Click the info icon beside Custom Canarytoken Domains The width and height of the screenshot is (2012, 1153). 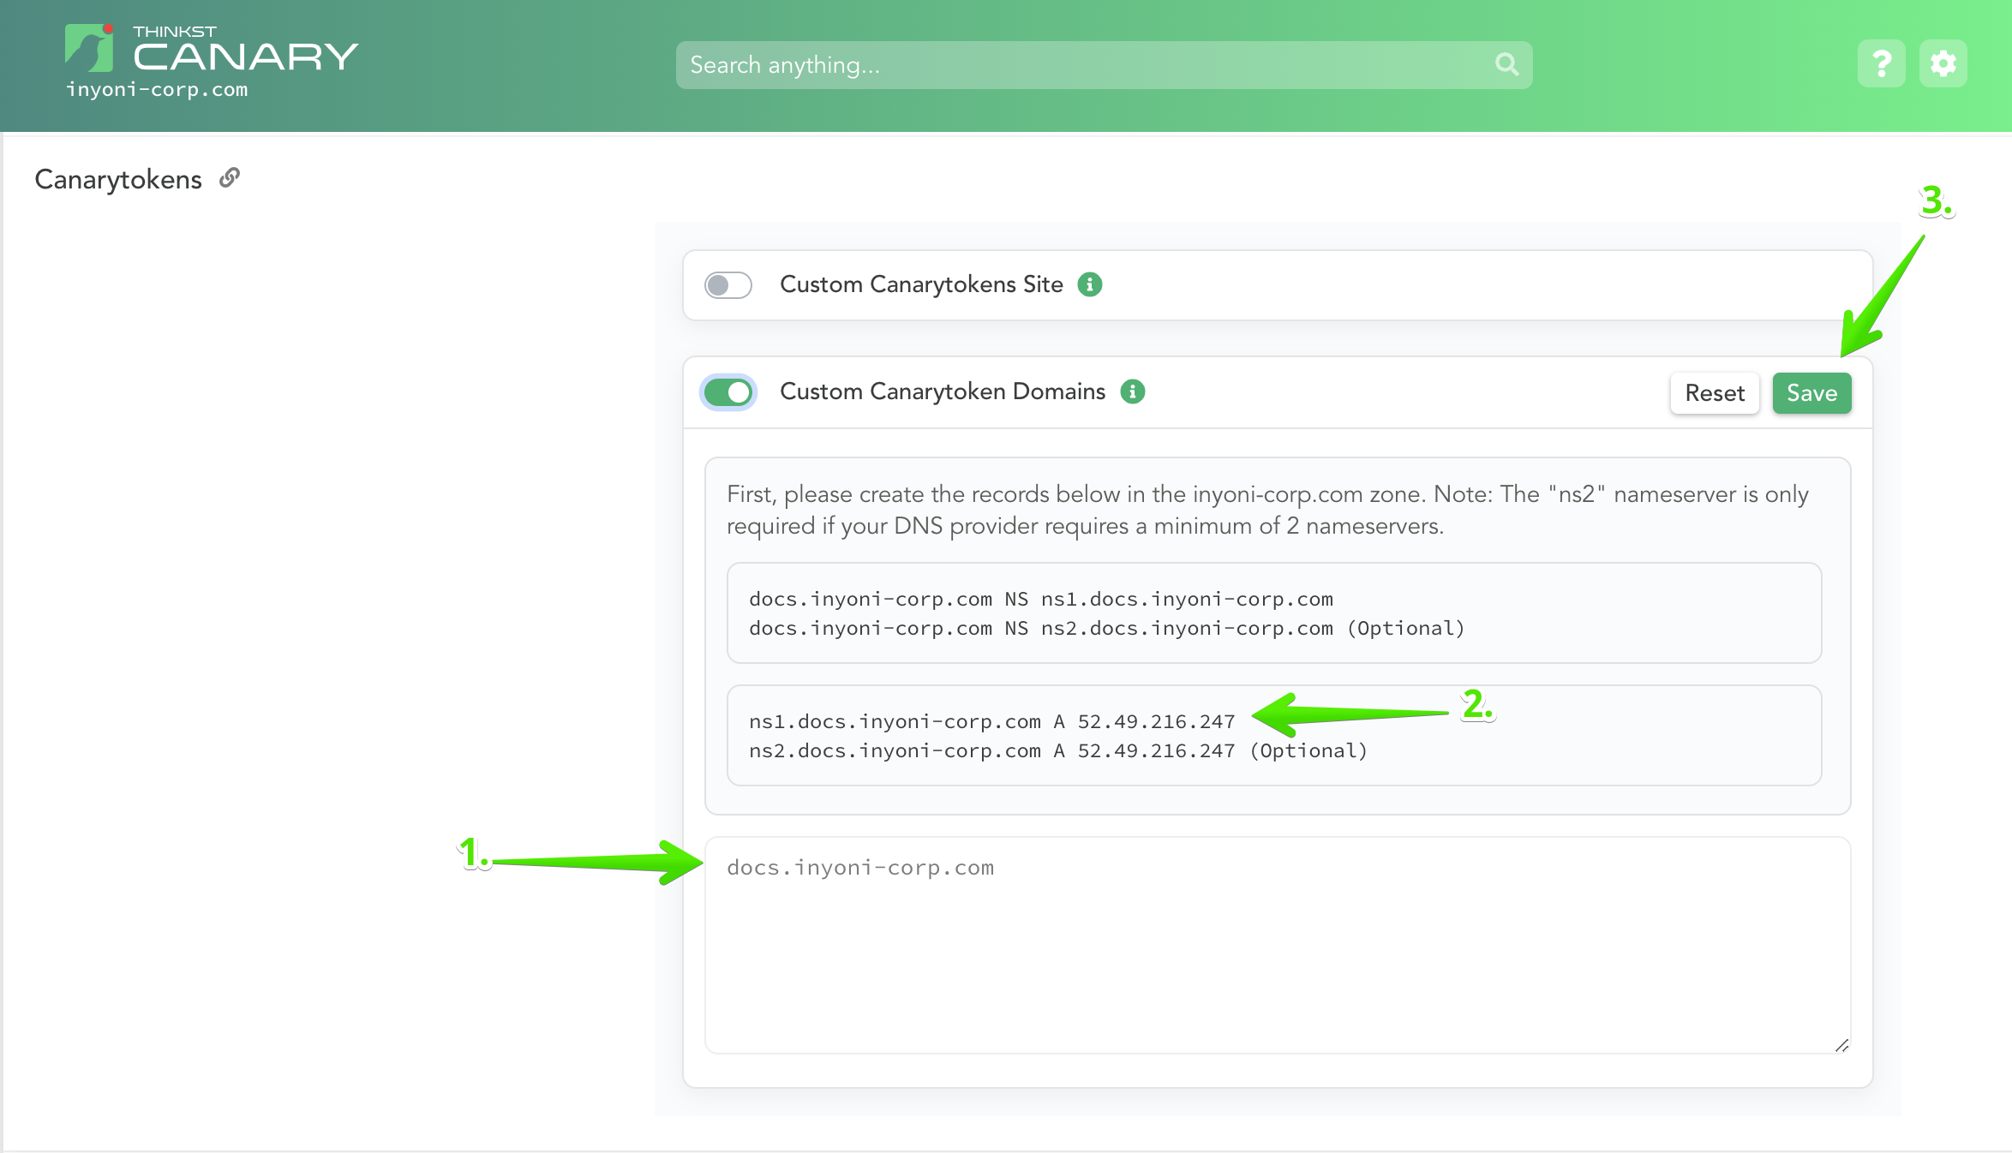(1132, 391)
